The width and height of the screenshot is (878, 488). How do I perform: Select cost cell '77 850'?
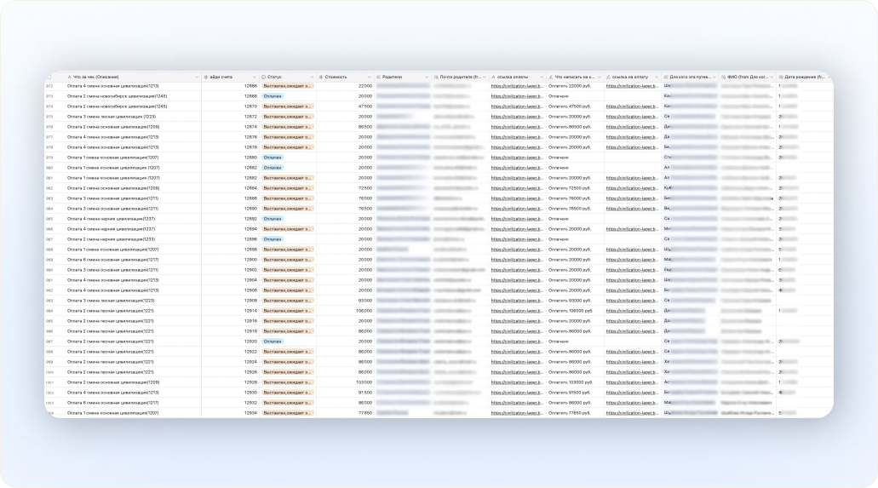[x=365, y=413]
